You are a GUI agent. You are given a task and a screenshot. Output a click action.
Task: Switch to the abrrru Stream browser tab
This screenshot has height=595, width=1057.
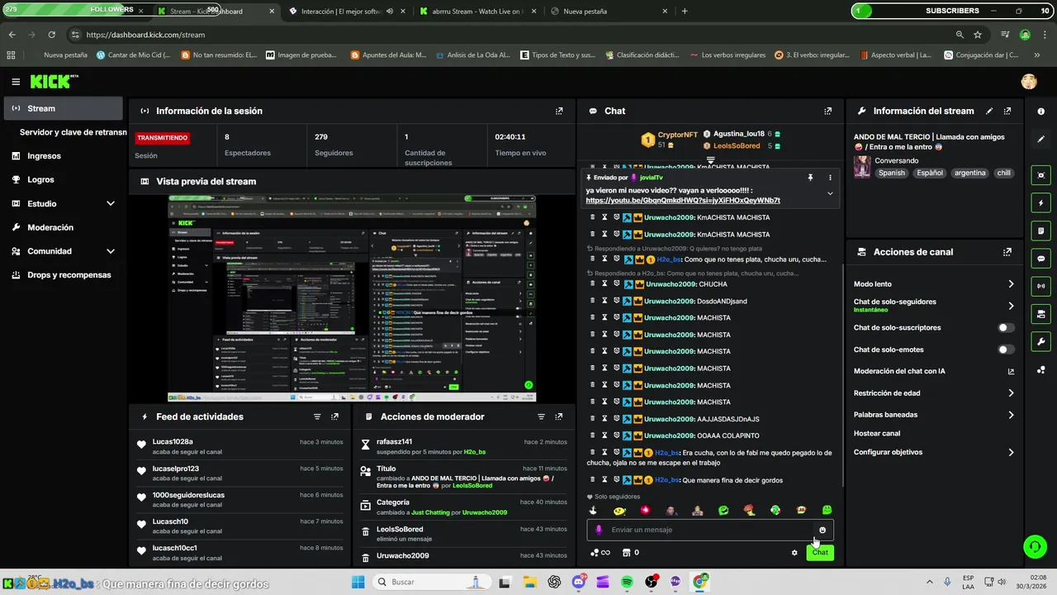coord(476,12)
